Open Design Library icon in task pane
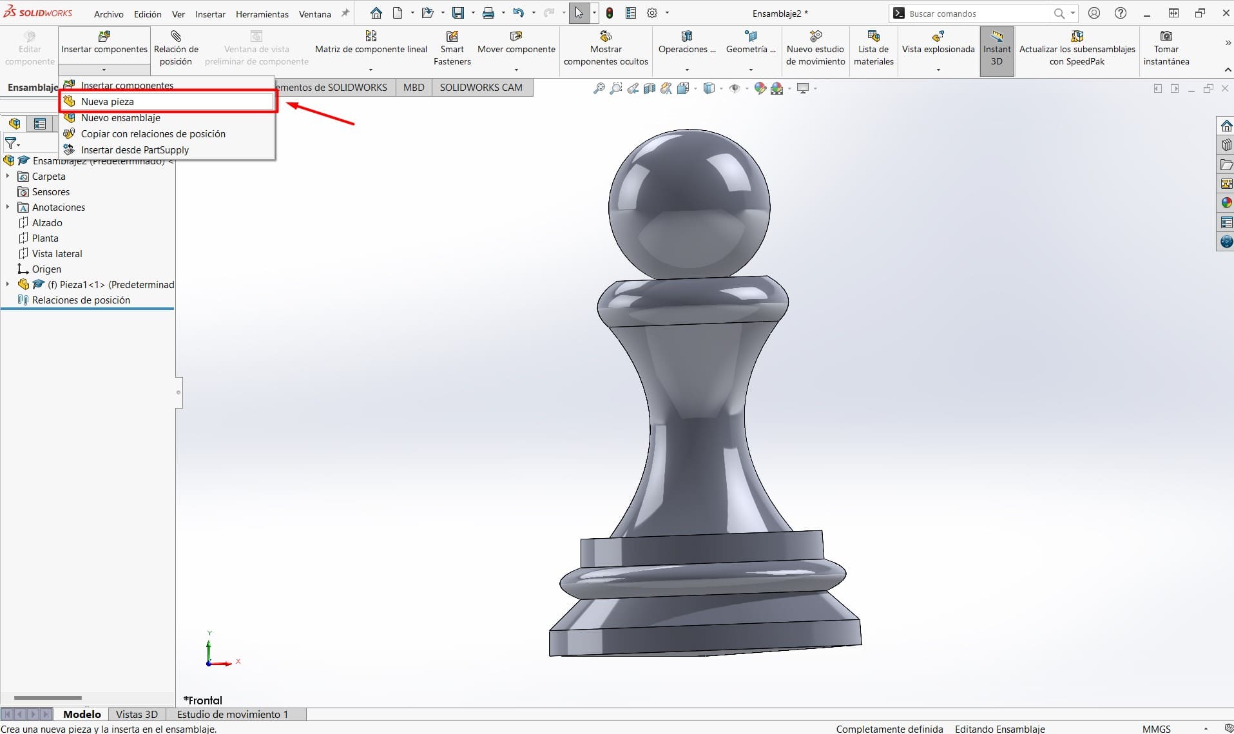 tap(1226, 145)
